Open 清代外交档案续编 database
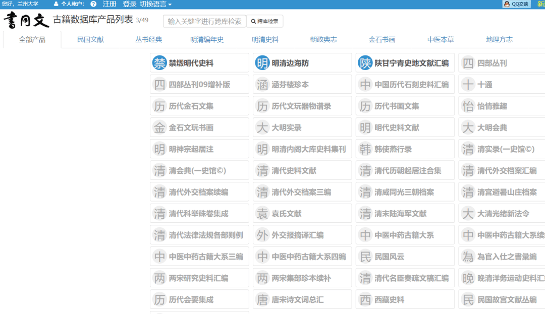Image resolution: width=545 pixels, height=314 pixels. coord(199,192)
